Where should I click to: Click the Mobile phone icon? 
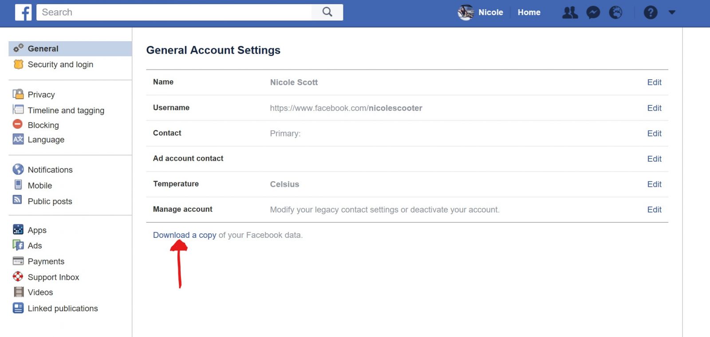[x=18, y=185]
